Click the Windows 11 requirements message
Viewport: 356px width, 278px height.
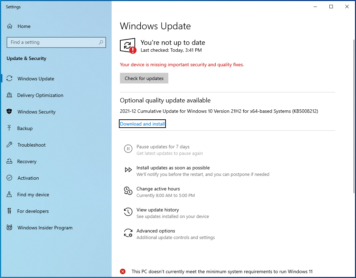click(x=222, y=271)
